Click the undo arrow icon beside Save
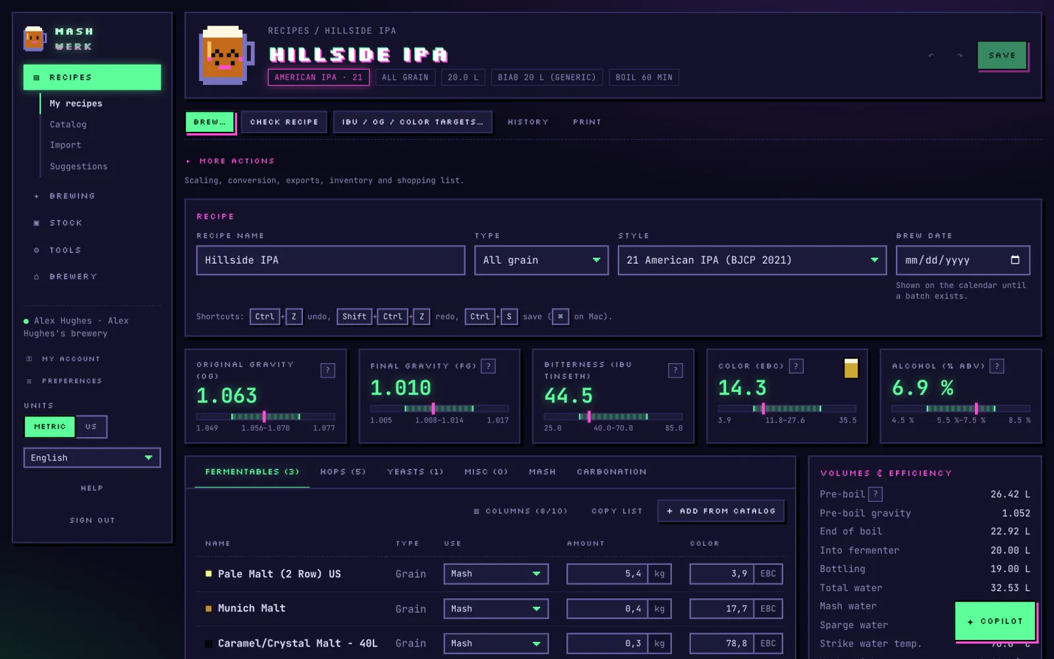The width and height of the screenshot is (1054, 659). coord(931,55)
